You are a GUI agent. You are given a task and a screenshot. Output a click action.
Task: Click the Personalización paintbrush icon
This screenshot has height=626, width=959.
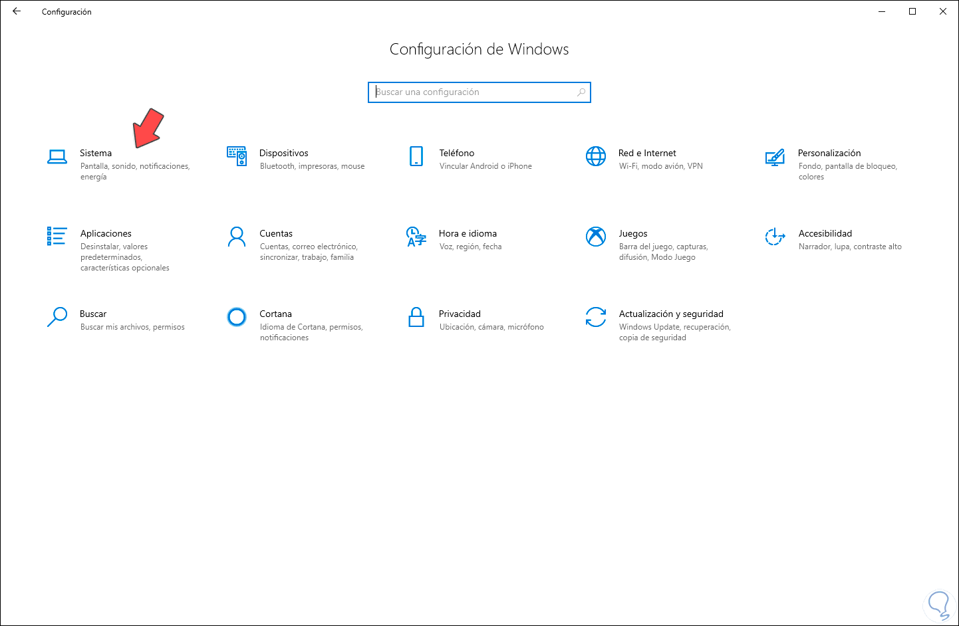pyautogui.click(x=775, y=157)
